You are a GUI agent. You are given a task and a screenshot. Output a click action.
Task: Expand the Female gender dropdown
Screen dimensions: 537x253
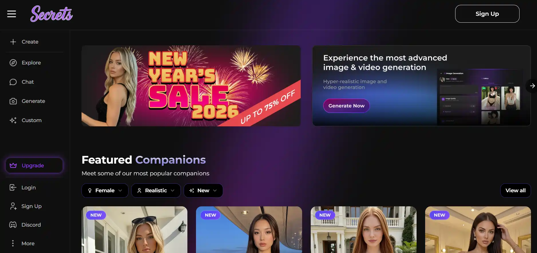tap(105, 191)
